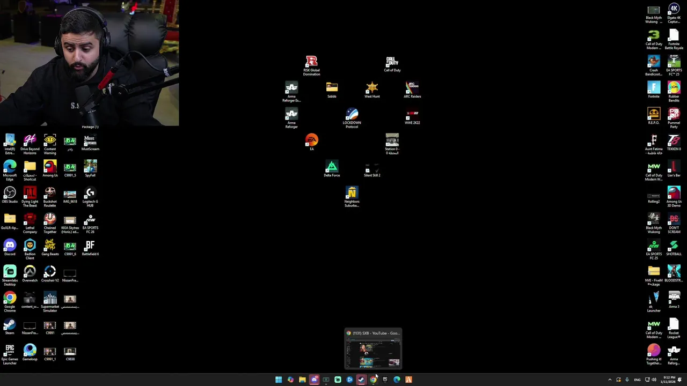Open the ARC Raiders desktop icon

[x=412, y=90]
